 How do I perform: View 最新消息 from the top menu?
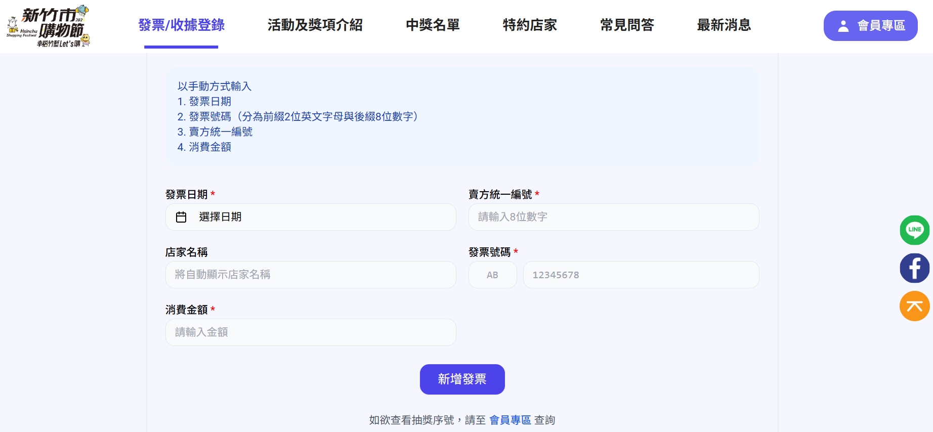pyautogui.click(x=724, y=25)
